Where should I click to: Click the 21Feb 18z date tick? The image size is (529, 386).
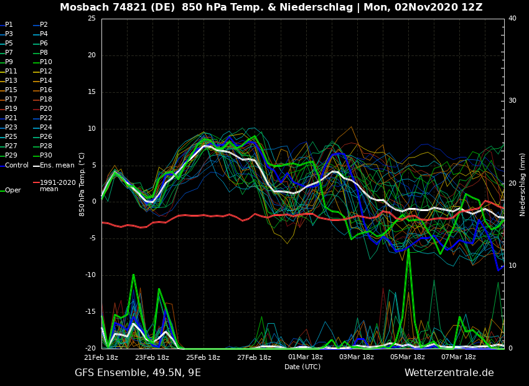point(101,357)
